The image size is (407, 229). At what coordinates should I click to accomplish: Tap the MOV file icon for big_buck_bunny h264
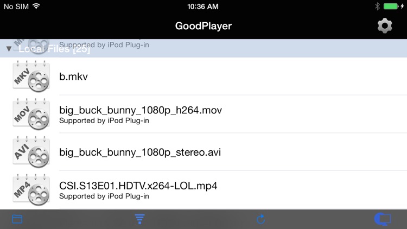point(31,114)
